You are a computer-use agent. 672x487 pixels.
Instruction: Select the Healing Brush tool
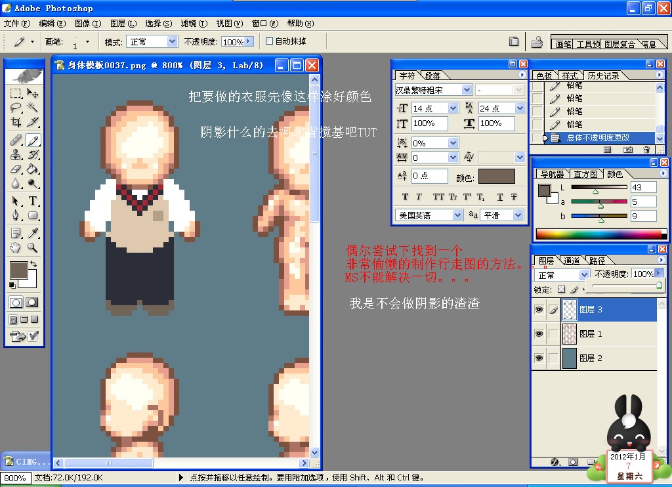click(16, 140)
